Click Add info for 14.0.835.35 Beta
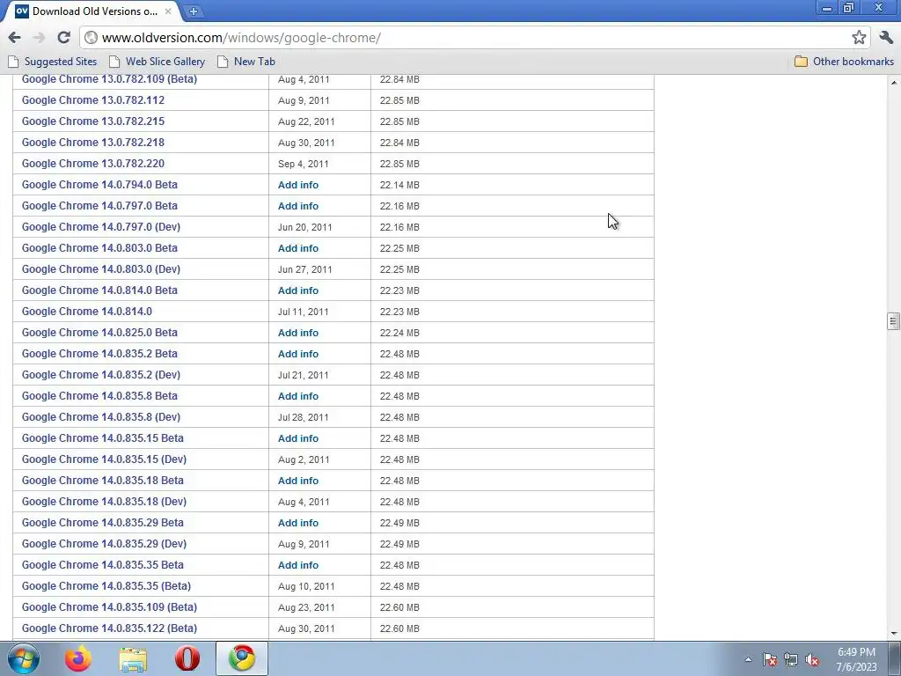This screenshot has height=676, width=901. (x=298, y=565)
